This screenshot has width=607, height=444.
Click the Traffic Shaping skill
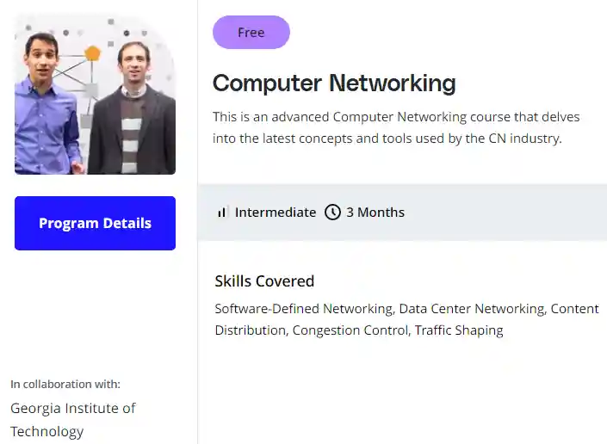459,330
